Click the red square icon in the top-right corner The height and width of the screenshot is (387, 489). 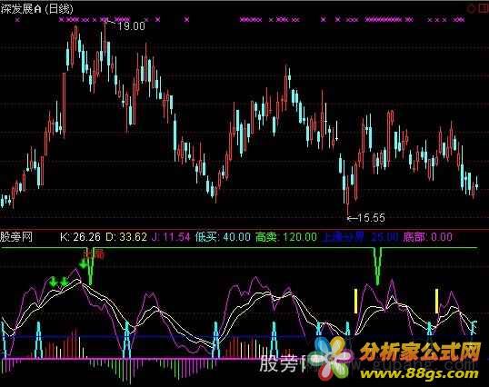(484, 8)
